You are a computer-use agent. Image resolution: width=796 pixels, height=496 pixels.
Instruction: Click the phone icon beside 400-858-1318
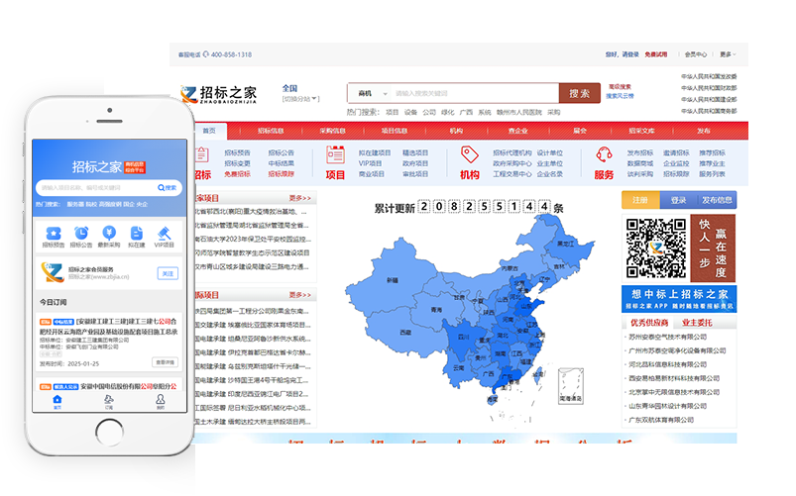205,54
